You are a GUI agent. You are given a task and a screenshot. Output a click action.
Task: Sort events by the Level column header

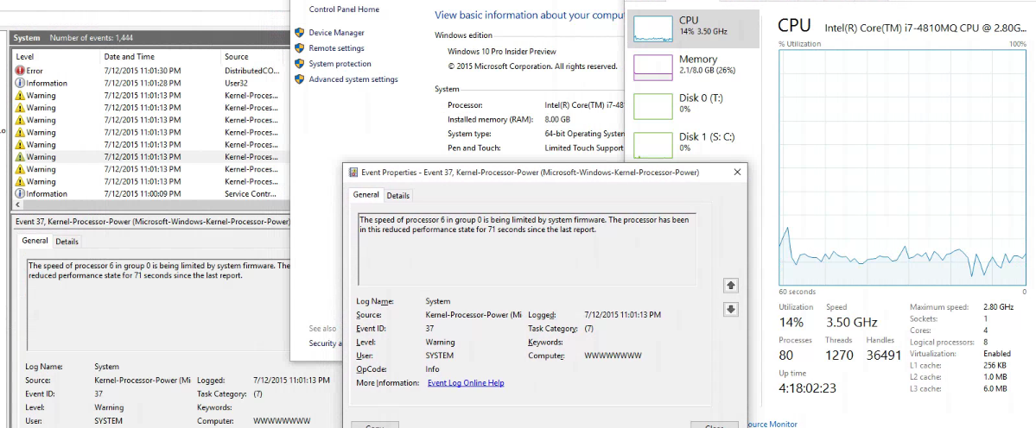56,57
